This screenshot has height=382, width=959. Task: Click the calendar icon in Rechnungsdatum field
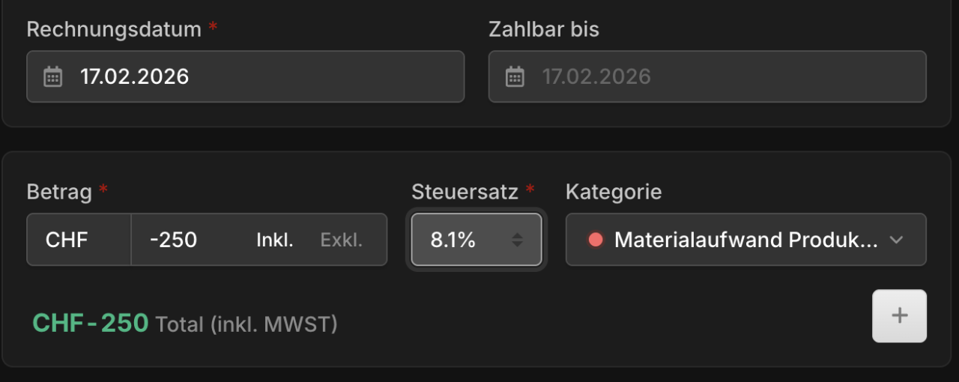(x=52, y=76)
